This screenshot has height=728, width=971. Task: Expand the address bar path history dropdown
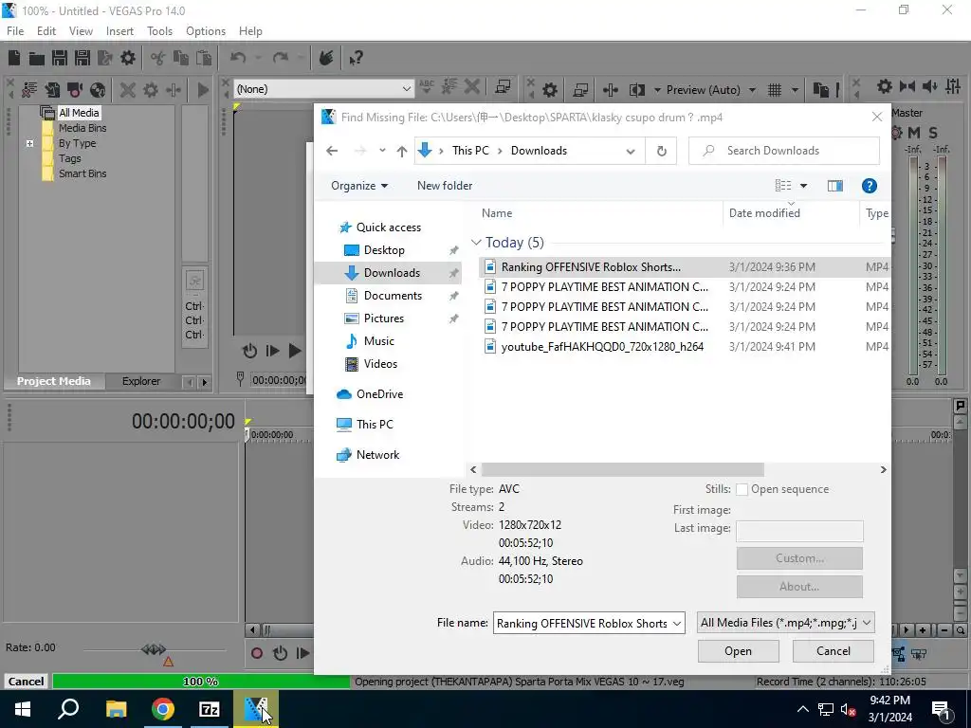pyautogui.click(x=631, y=151)
